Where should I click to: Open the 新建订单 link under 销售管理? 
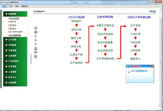(13, 22)
